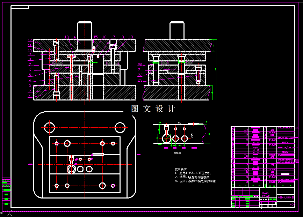Click callout number 23 in the side view
The image size is (303, 217).
coord(140,80)
